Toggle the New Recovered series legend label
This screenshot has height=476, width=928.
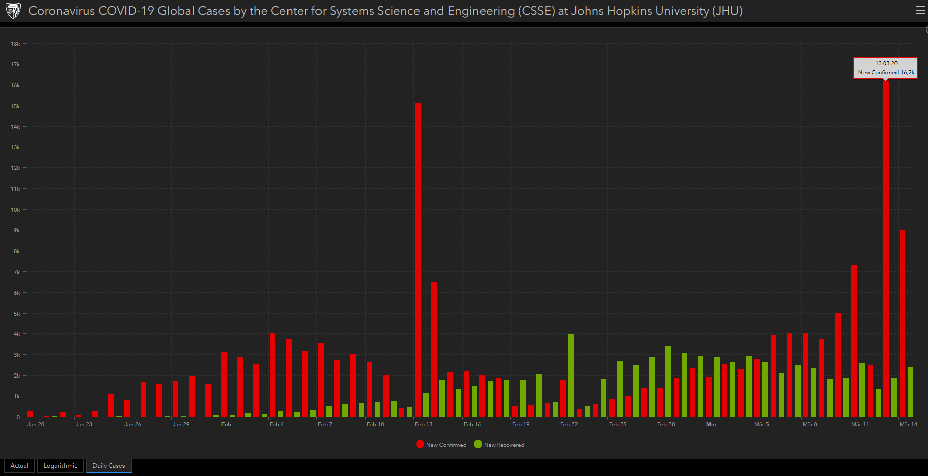pyautogui.click(x=504, y=445)
